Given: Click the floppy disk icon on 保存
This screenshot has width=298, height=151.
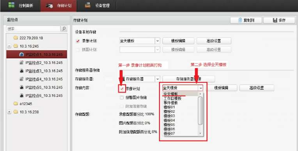Looking at the screenshot, I should pos(275,20).
